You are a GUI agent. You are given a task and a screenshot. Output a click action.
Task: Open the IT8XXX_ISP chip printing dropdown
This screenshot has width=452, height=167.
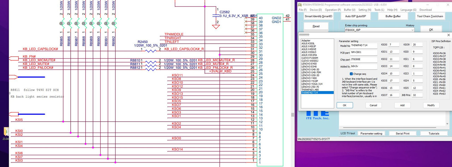pyautogui.click(x=412, y=30)
